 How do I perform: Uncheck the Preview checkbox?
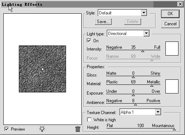pos(7,129)
